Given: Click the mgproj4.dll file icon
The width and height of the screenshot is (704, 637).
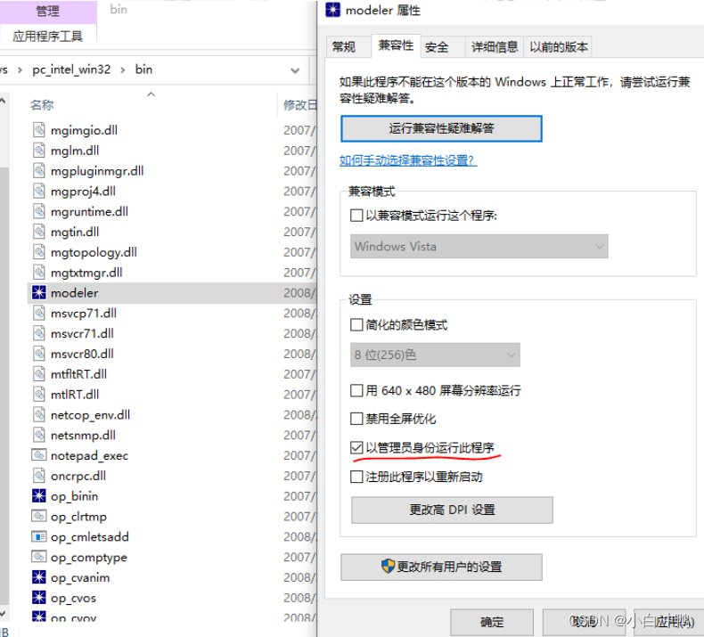Looking at the screenshot, I should click(39, 192).
